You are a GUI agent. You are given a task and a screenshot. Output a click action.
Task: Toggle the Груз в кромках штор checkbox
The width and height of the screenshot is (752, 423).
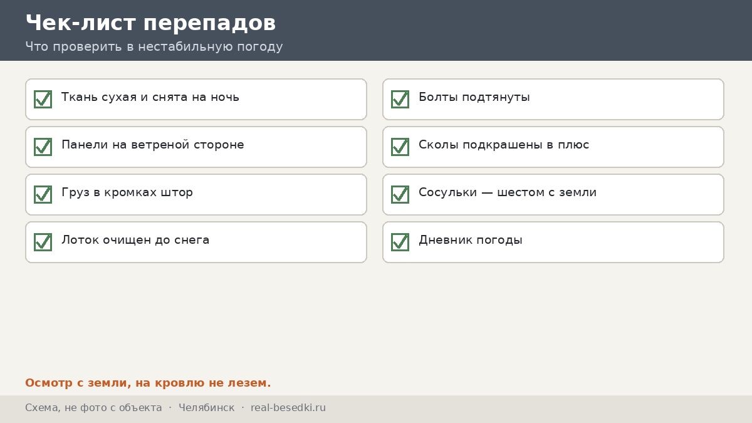(x=43, y=194)
